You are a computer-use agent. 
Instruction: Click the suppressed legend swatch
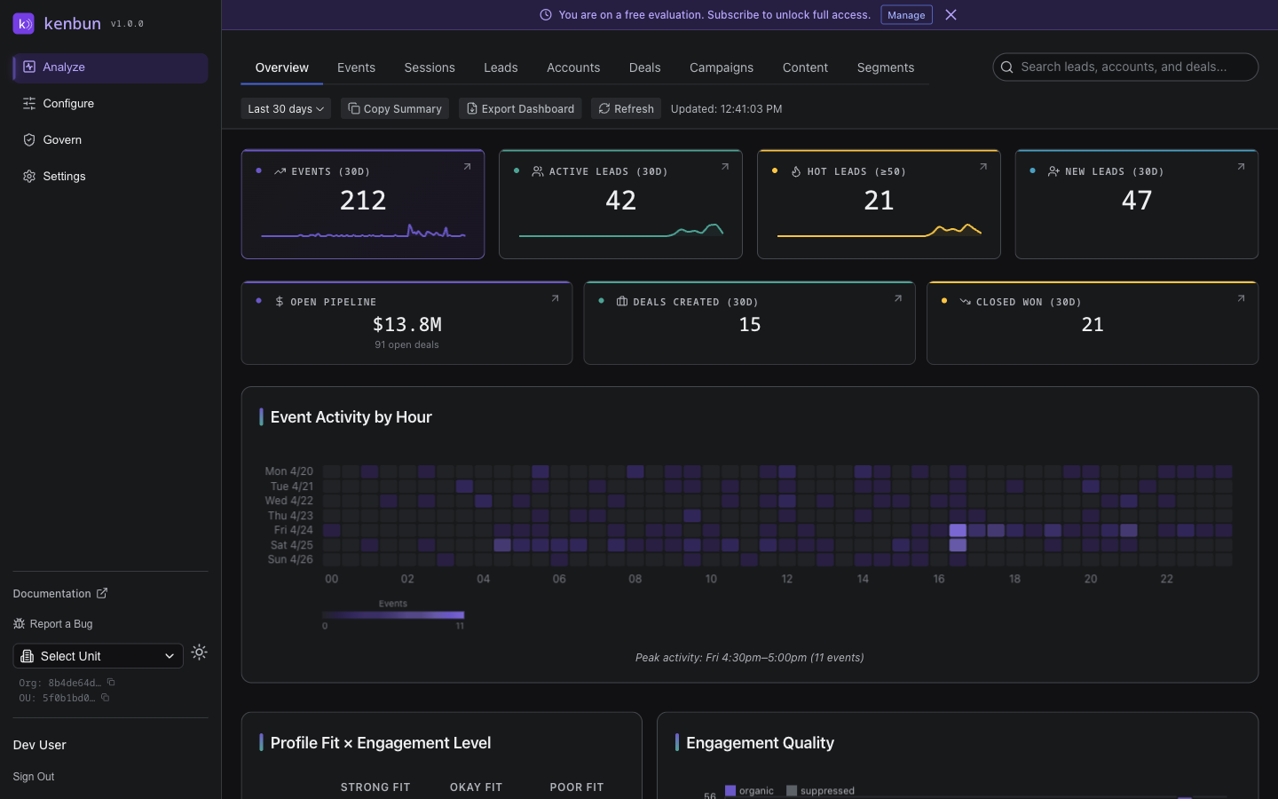point(792,790)
